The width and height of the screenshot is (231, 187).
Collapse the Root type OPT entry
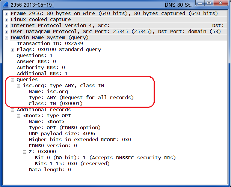tap(18, 116)
